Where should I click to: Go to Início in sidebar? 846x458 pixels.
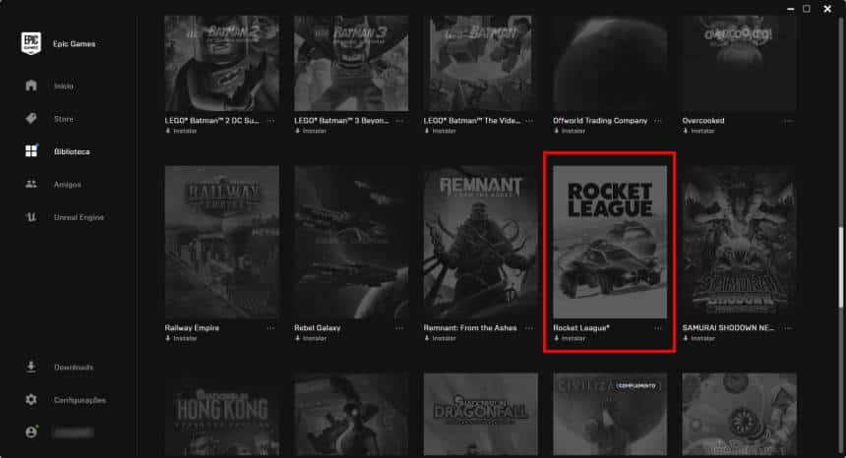[x=64, y=86]
